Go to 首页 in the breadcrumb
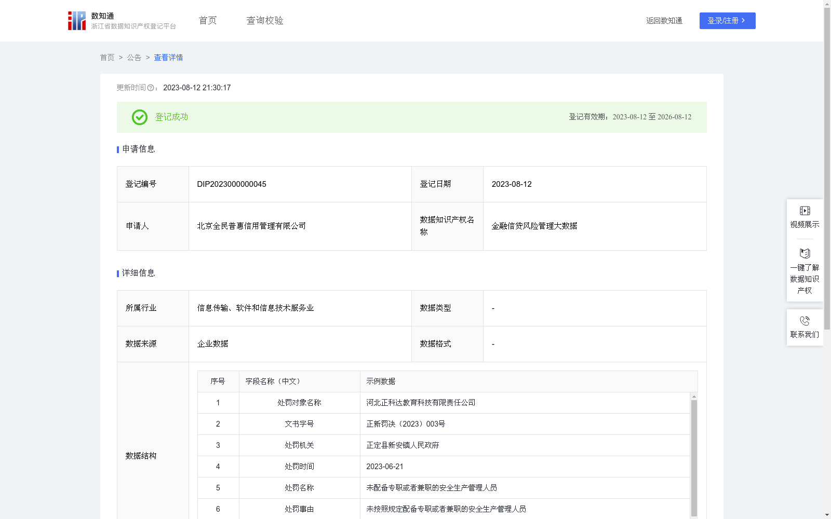 (107, 58)
